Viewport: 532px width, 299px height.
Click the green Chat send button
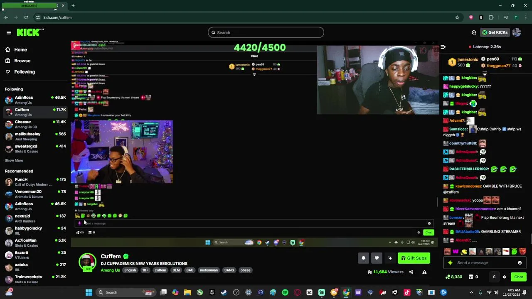pos(518,277)
